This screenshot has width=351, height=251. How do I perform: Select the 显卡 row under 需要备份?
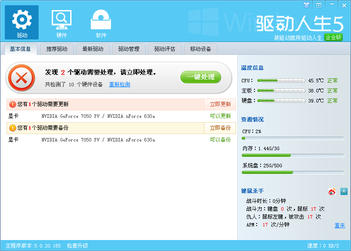click(x=122, y=140)
